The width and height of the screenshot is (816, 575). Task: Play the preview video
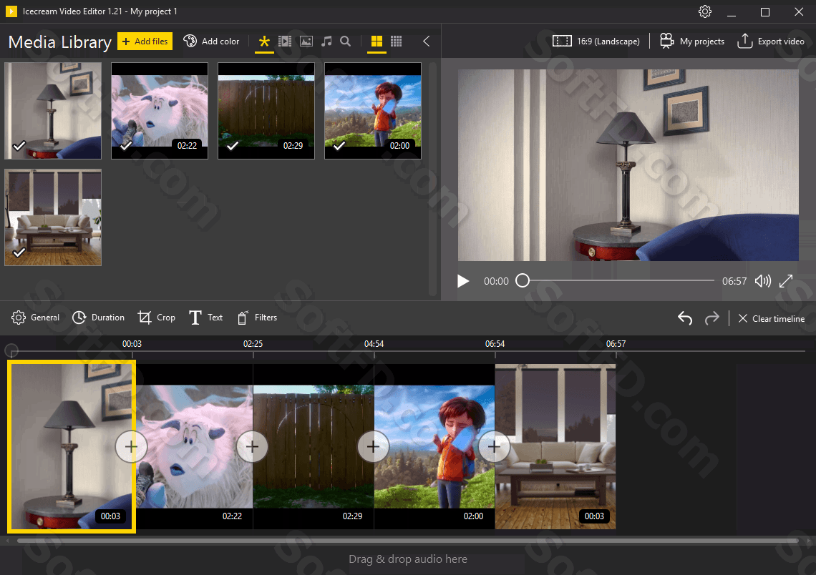point(462,281)
